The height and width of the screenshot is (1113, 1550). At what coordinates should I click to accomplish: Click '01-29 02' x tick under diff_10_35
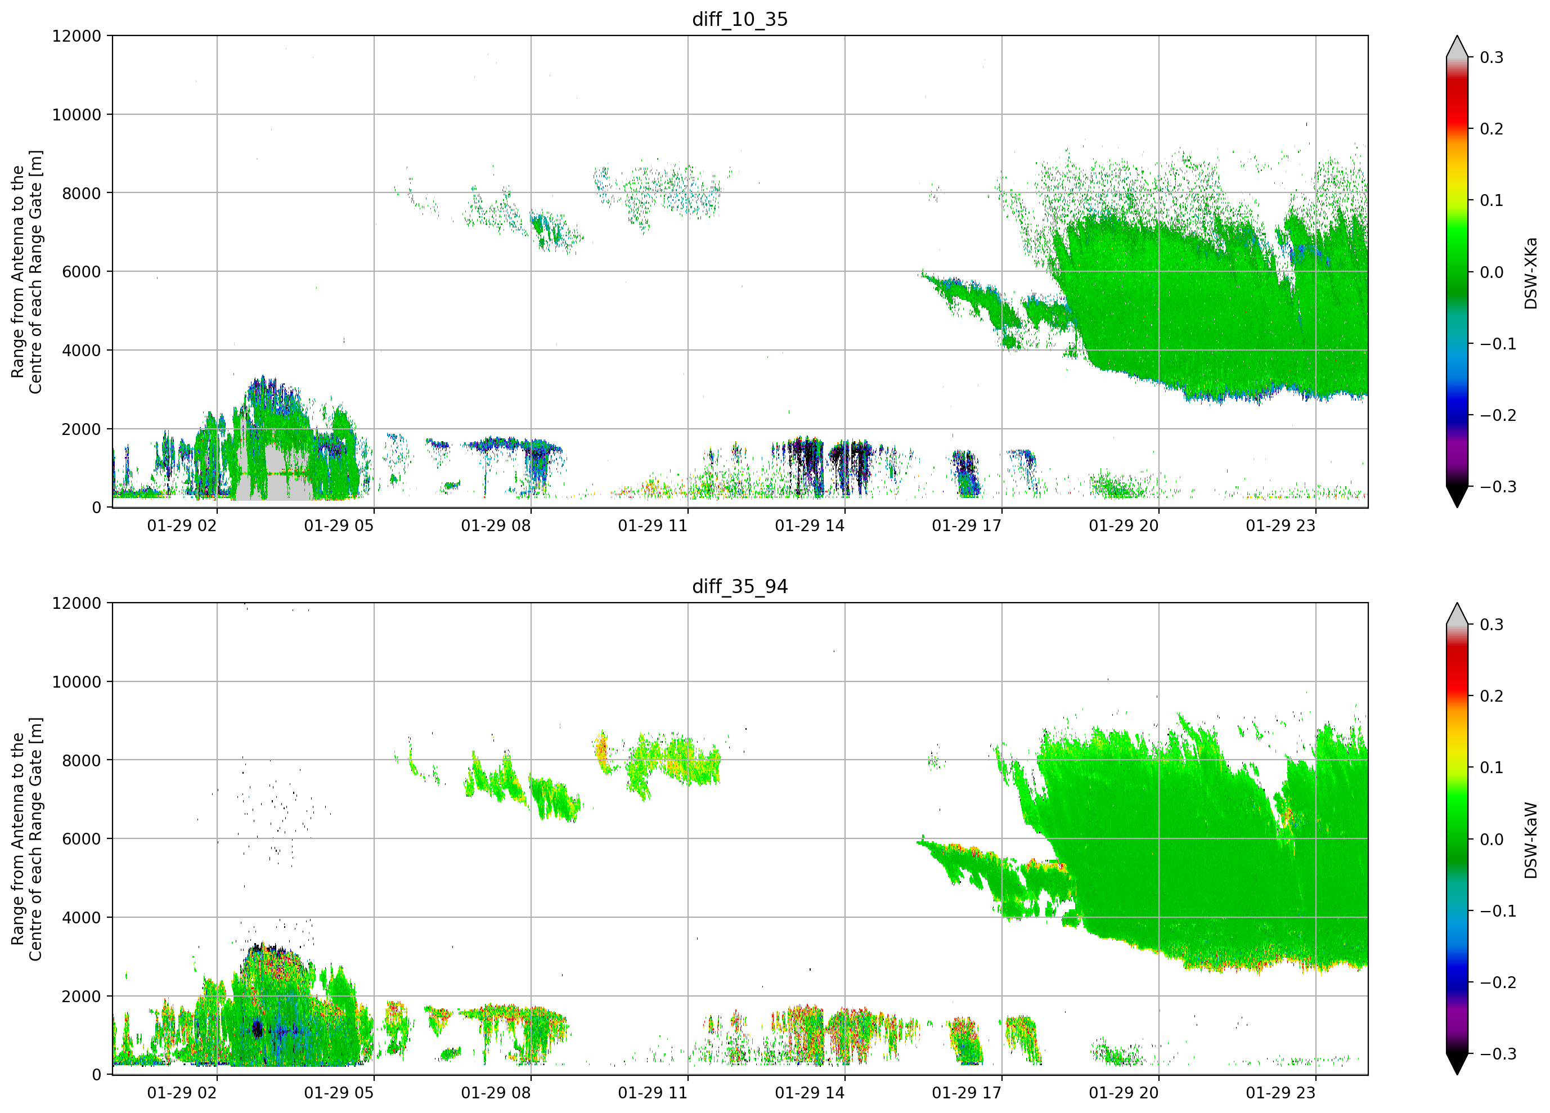coord(182,526)
